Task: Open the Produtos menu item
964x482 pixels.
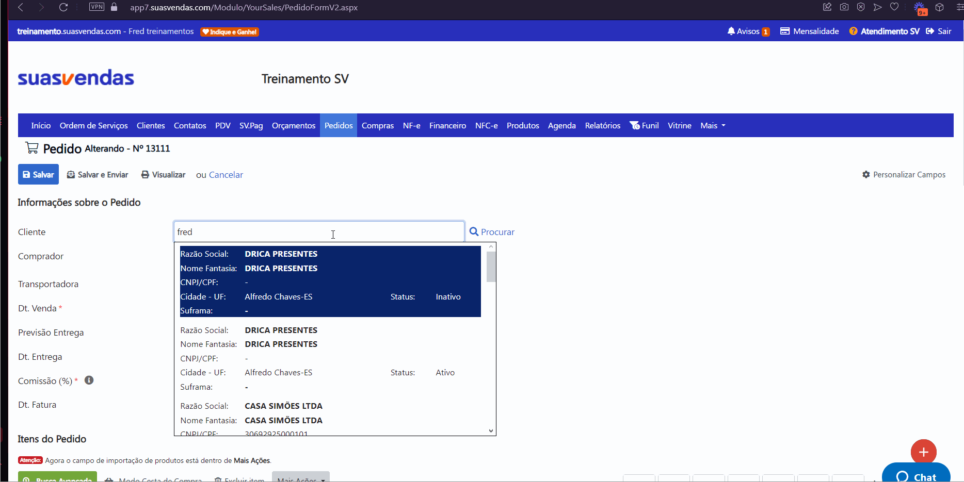Action: click(x=523, y=125)
